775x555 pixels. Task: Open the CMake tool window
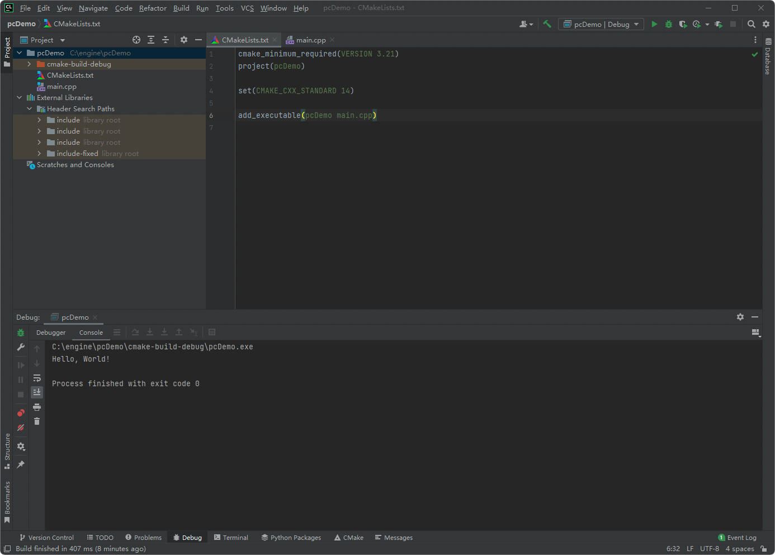point(349,538)
